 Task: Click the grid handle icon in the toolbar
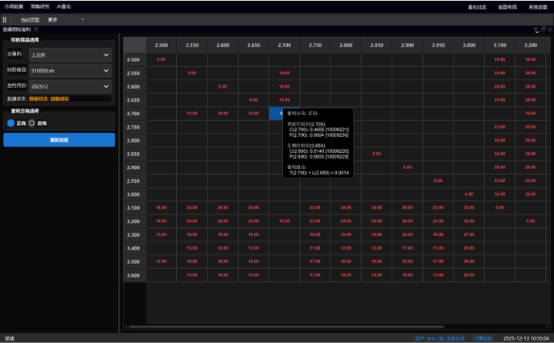coord(5,19)
